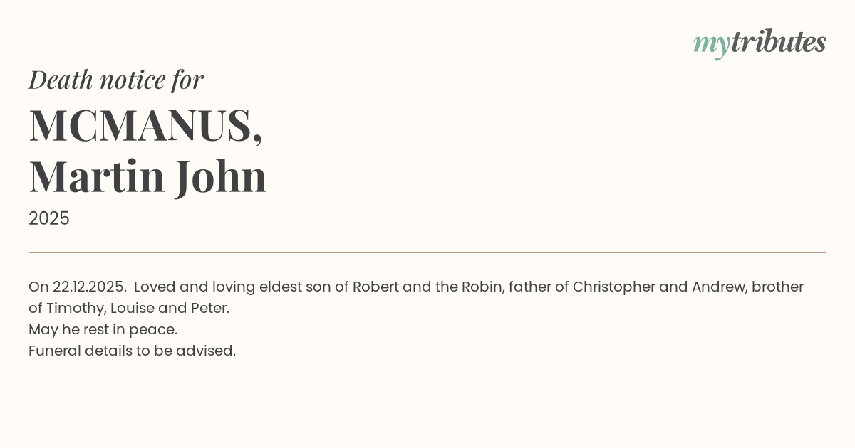855x448 pixels.
Task: Click the date 22.12.2025 in the notice
Action: point(89,287)
